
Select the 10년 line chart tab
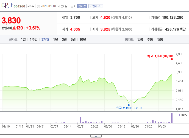pos(83,39)
